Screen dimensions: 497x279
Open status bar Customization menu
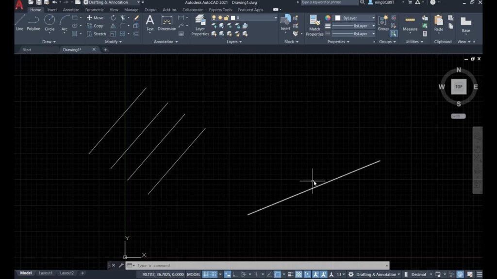click(479, 274)
